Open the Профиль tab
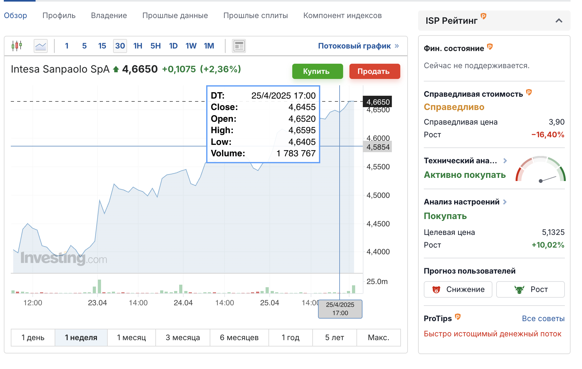 click(59, 16)
